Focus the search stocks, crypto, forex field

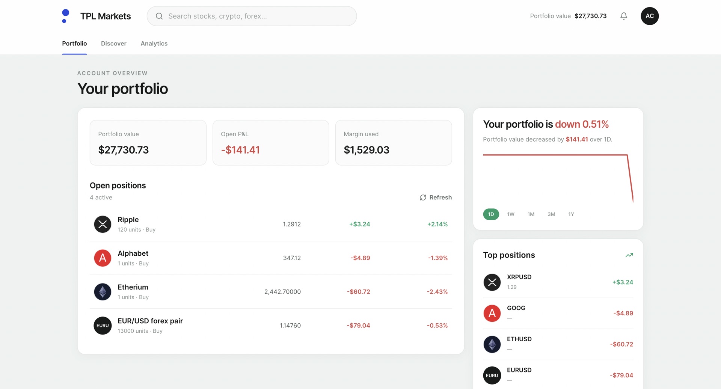pos(252,16)
